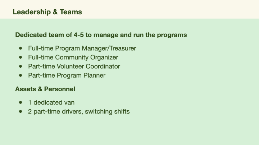Click the bullet before dedicated van

(x=21, y=102)
